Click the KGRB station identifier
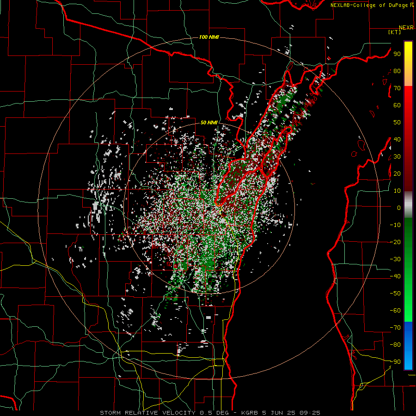 (250, 413)
